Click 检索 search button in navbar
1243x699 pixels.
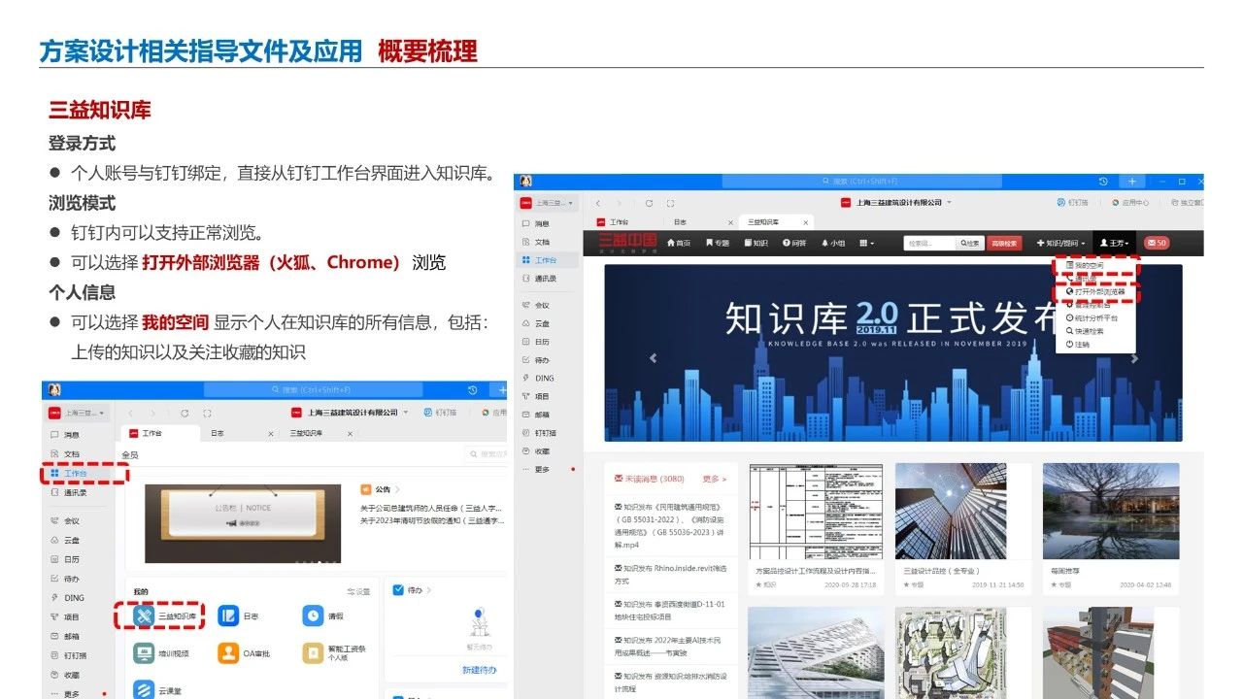(x=969, y=243)
